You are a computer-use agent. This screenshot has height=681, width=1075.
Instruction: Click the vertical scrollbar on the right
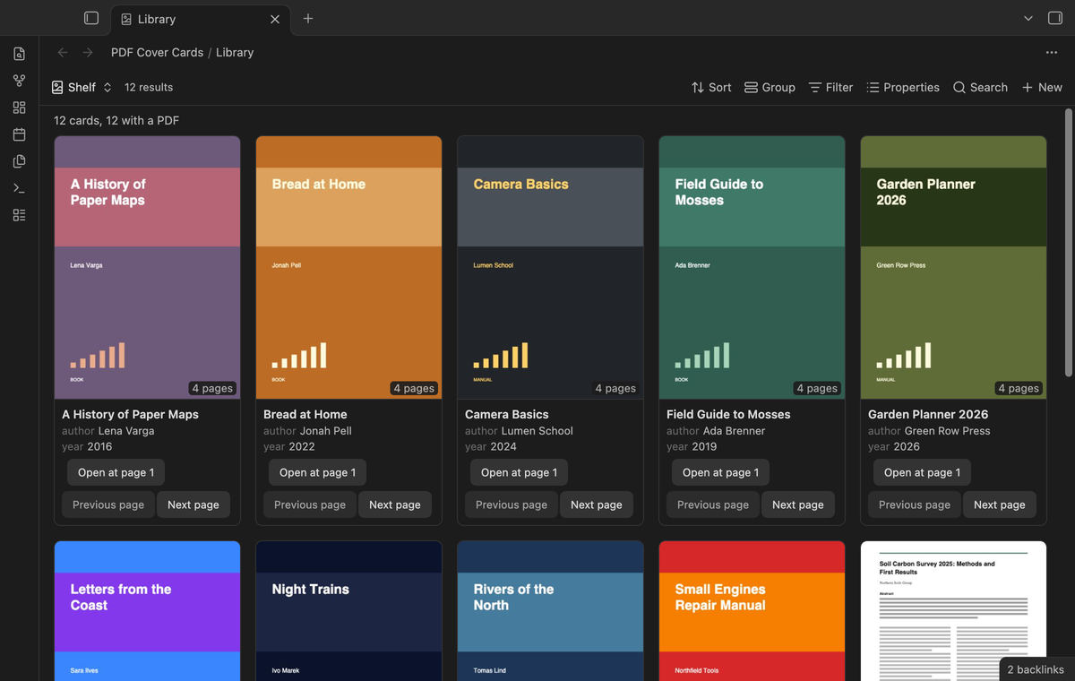(x=1068, y=242)
